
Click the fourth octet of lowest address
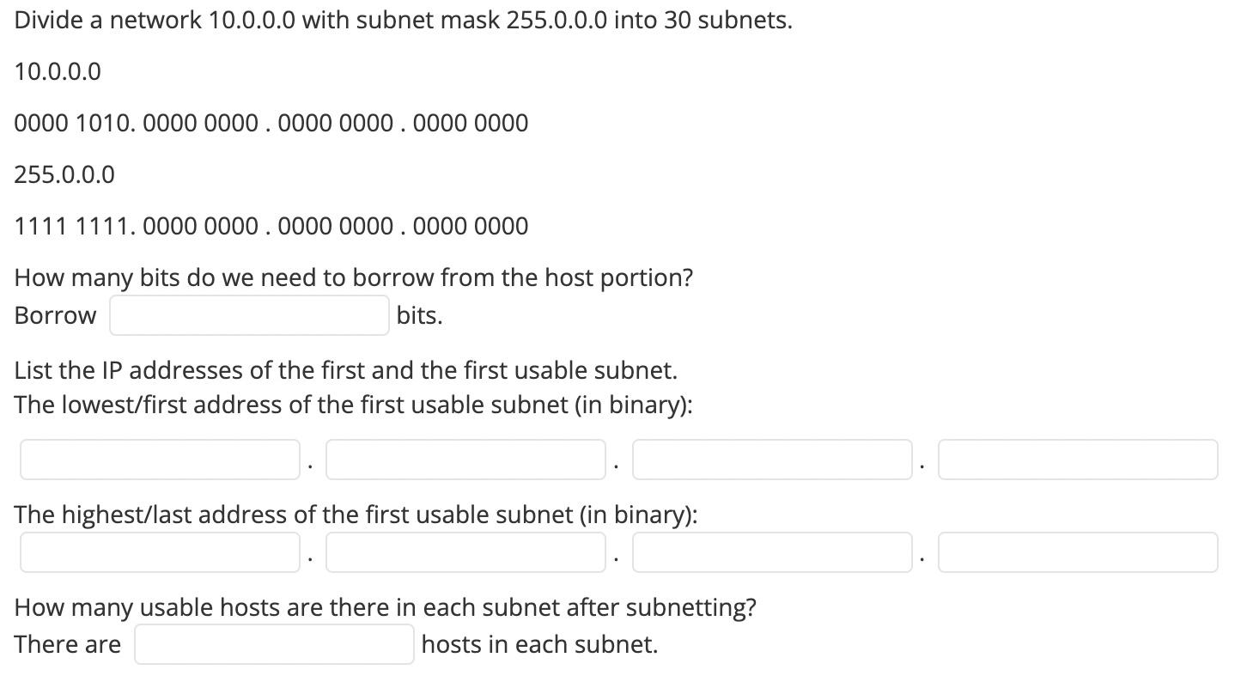click(1077, 460)
